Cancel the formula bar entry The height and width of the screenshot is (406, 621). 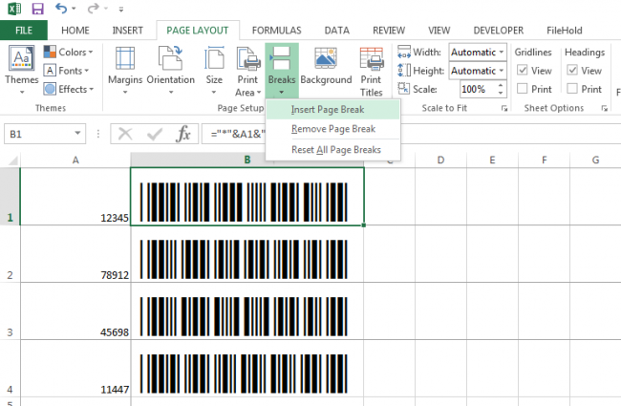pos(125,134)
